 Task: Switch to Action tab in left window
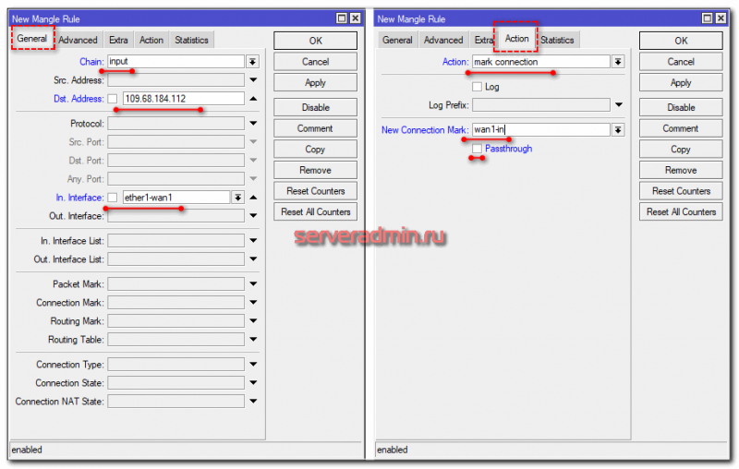click(151, 40)
